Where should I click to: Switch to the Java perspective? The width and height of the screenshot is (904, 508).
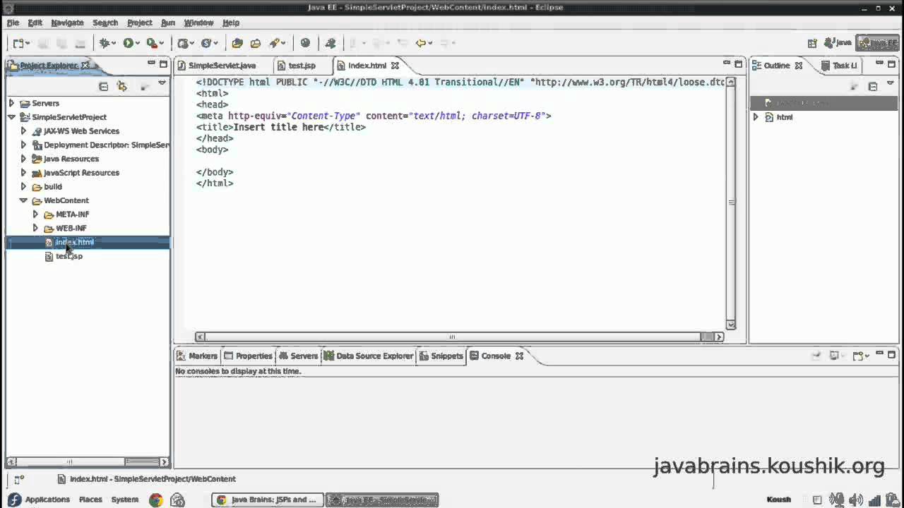pyautogui.click(x=838, y=43)
